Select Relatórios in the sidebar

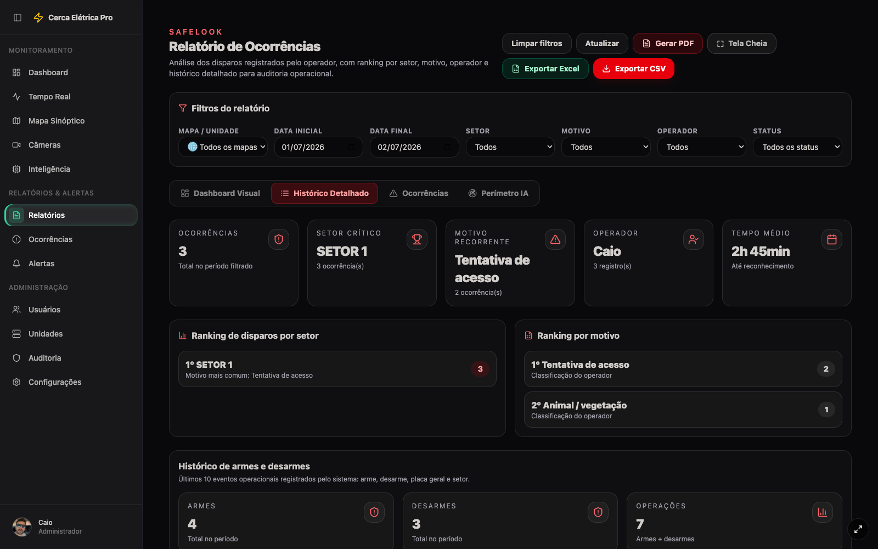click(x=71, y=215)
